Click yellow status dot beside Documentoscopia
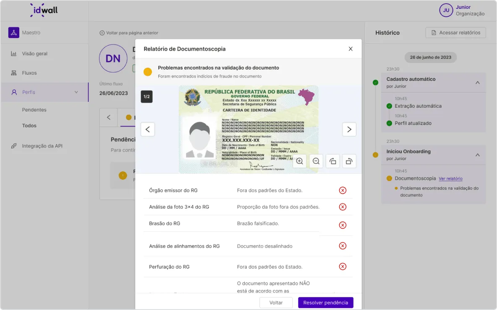Viewport: 497px width, 310px height. coord(389,178)
